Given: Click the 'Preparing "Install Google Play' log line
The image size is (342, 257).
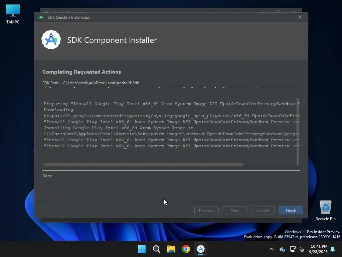Looking at the screenshot, I should pyautogui.click(x=171, y=104).
